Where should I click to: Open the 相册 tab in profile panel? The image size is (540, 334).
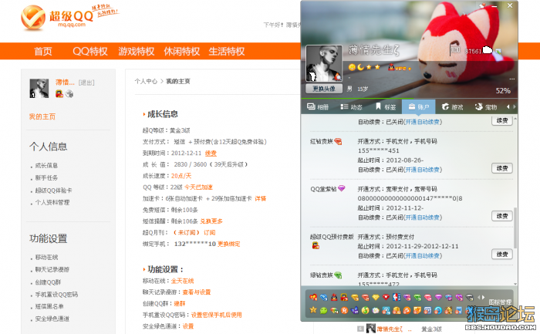click(318, 106)
